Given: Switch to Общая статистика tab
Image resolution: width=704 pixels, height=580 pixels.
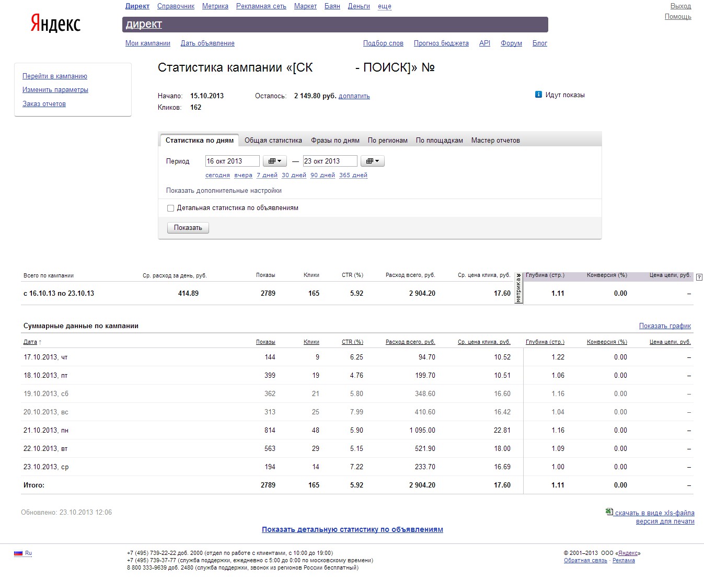Looking at the screenshot, I should tap(273, 140).
